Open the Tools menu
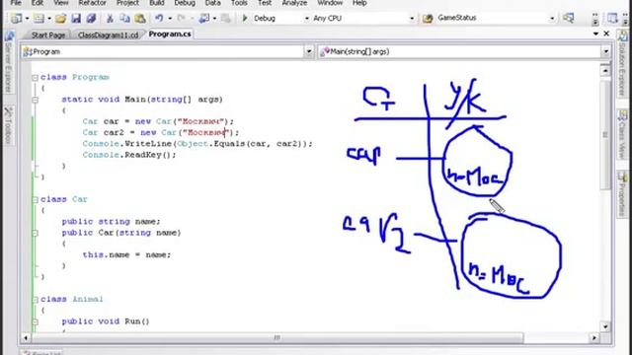 click(239, 3)
